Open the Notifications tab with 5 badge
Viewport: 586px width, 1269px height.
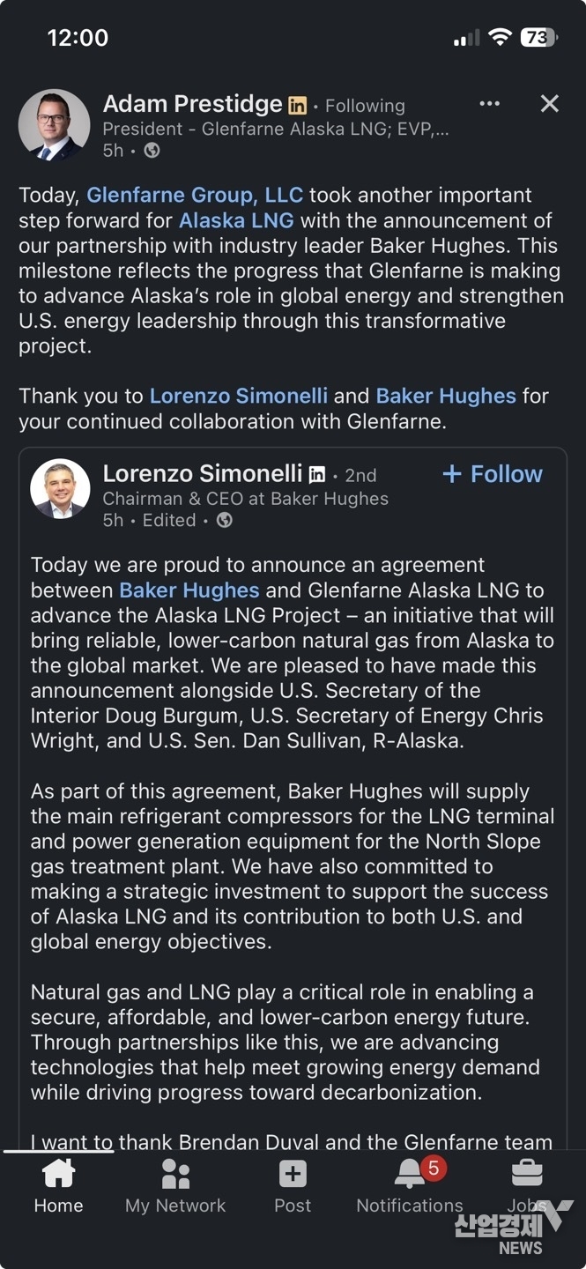(410, 1186)
